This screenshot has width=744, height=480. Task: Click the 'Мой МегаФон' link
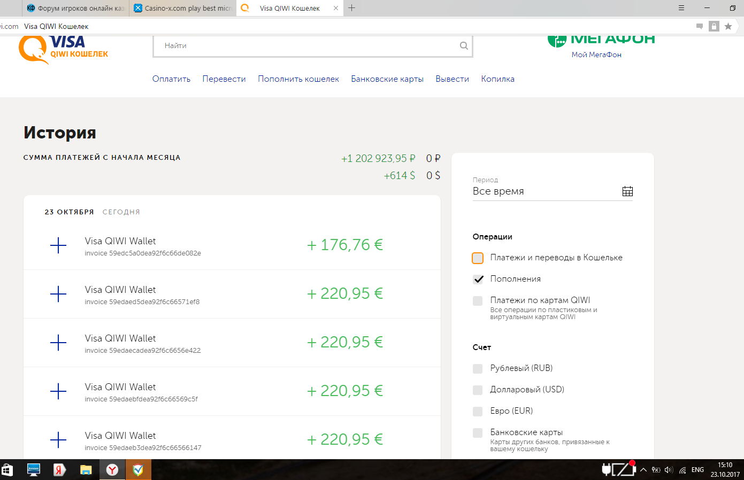[x=596, y=55]
